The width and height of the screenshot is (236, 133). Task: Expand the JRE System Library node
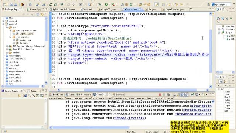tap(7, 46)
